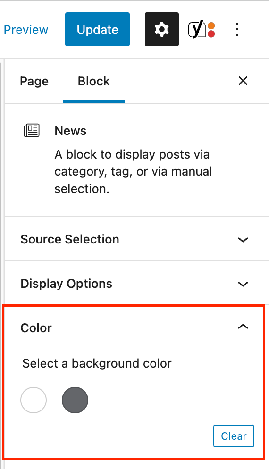Choose the white background color swatch
Screen dimensions: 269x469
click(34, 400)
